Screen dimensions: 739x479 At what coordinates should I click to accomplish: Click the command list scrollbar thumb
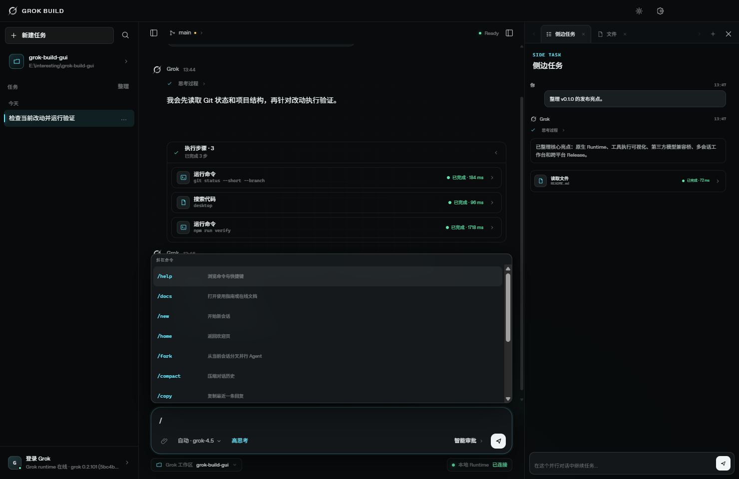508,307
